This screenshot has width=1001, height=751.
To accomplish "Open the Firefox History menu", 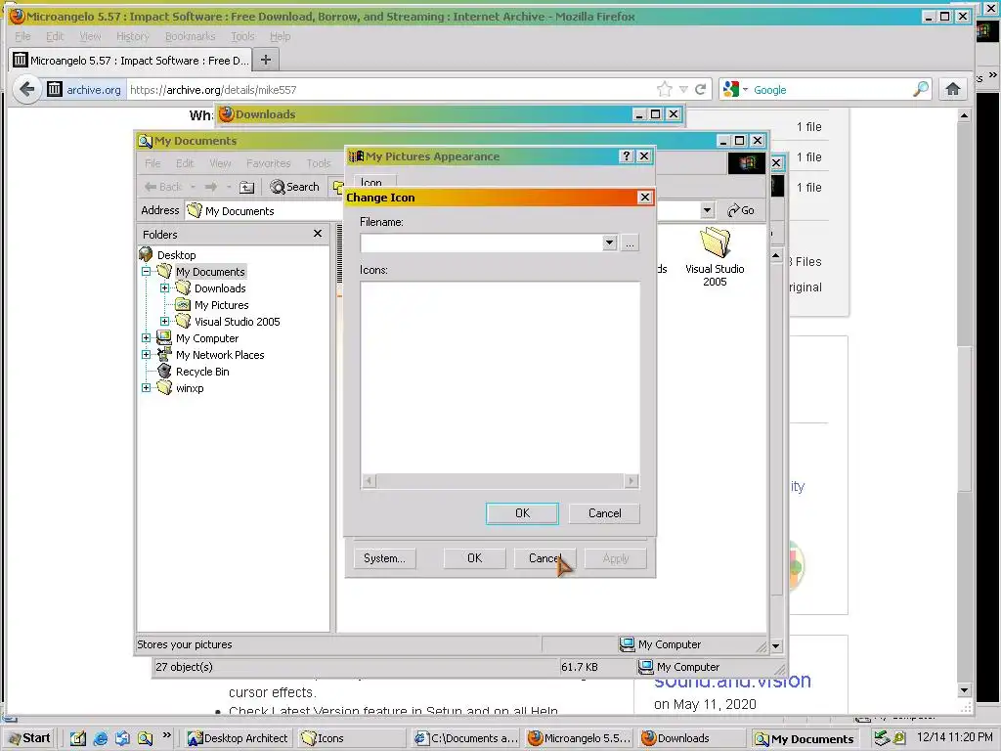I will pos(133,36).
